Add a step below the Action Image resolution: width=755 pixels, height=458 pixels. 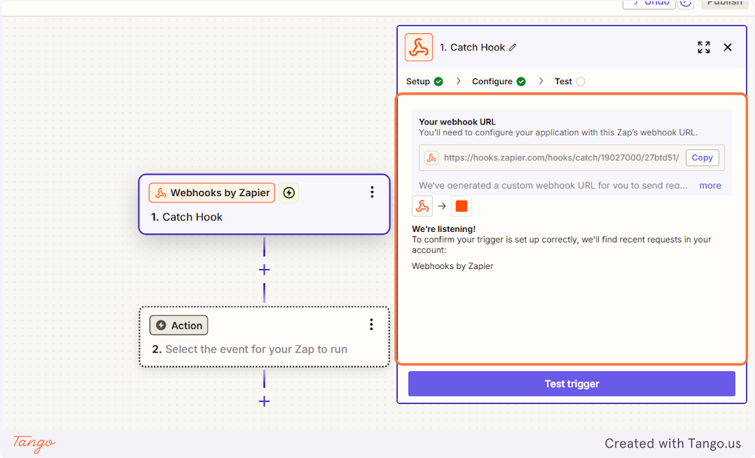(264, 401)
